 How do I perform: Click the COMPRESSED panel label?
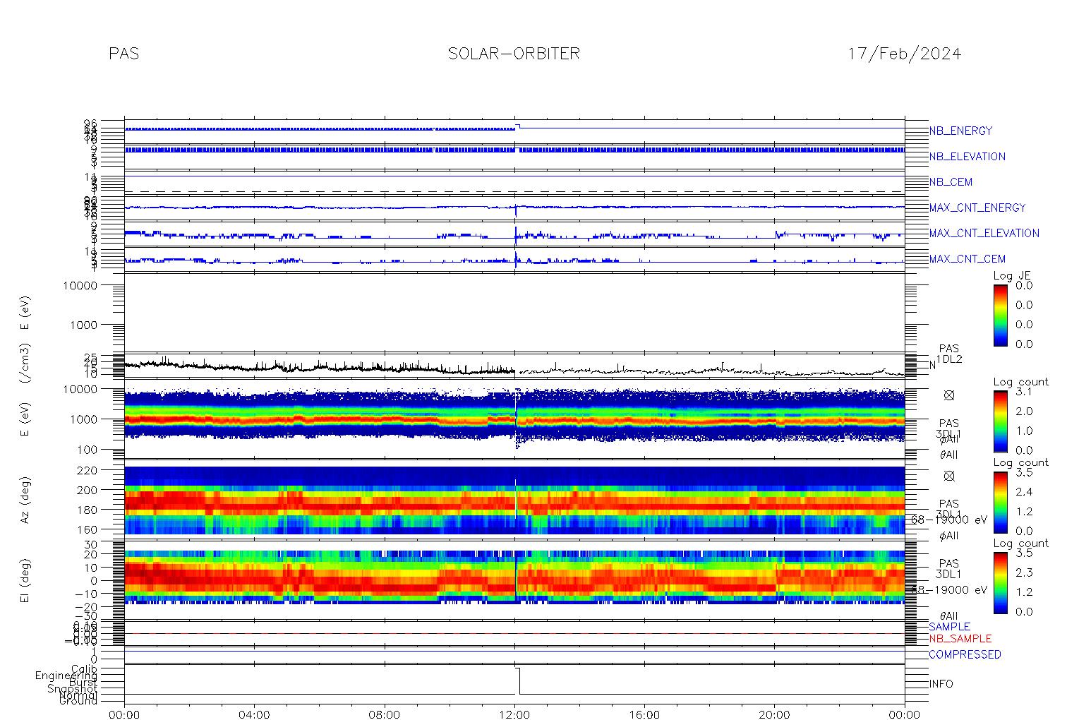click(x=965, y=654)
